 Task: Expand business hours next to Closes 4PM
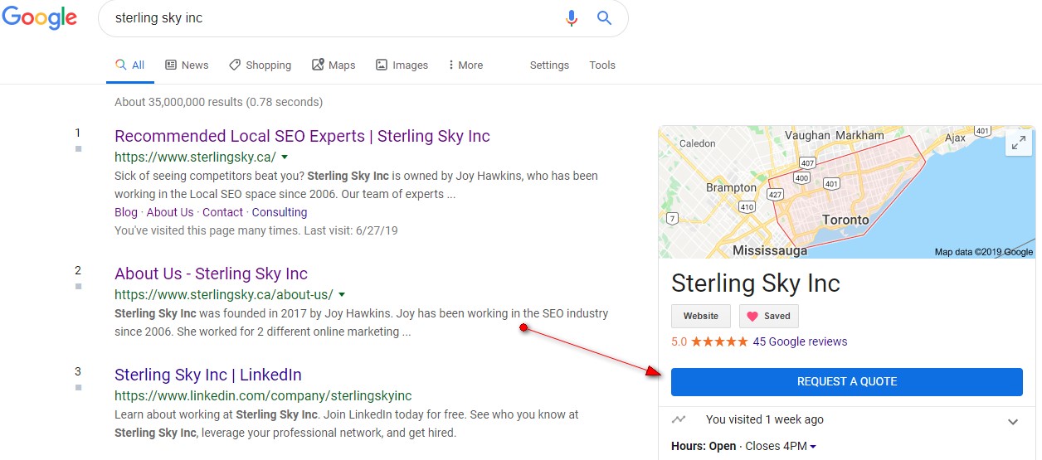click(x=813, y=447)
